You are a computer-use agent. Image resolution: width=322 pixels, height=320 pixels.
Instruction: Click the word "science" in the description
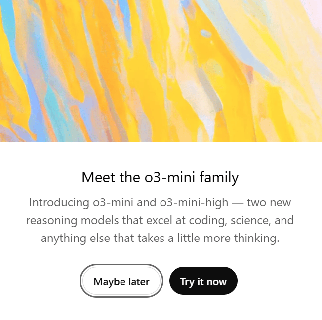(244, 220)
